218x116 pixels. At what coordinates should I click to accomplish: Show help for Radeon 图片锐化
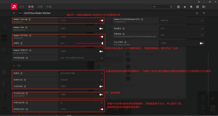[30, 36]
